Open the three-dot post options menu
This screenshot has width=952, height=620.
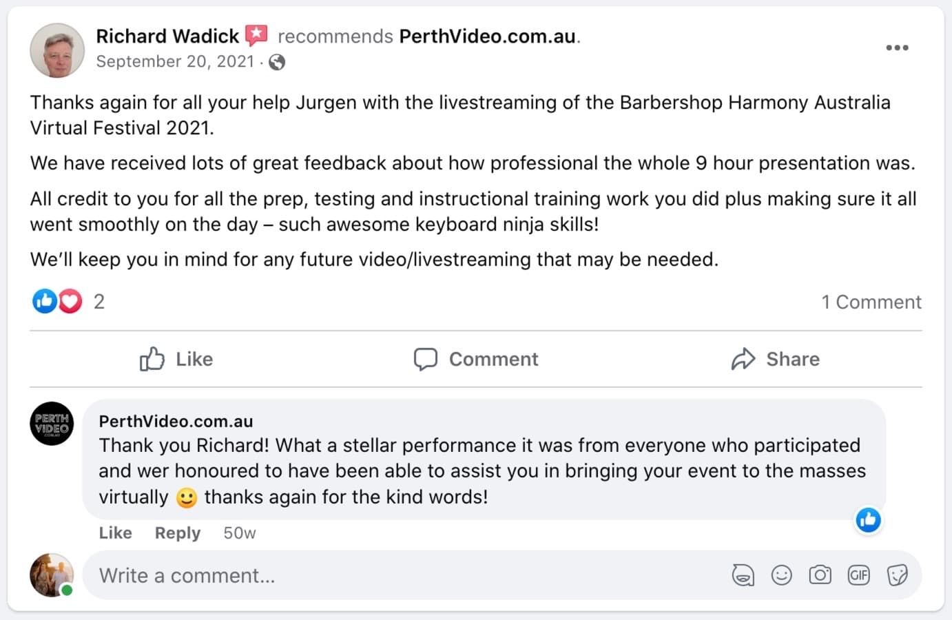(x=897, y=48)
